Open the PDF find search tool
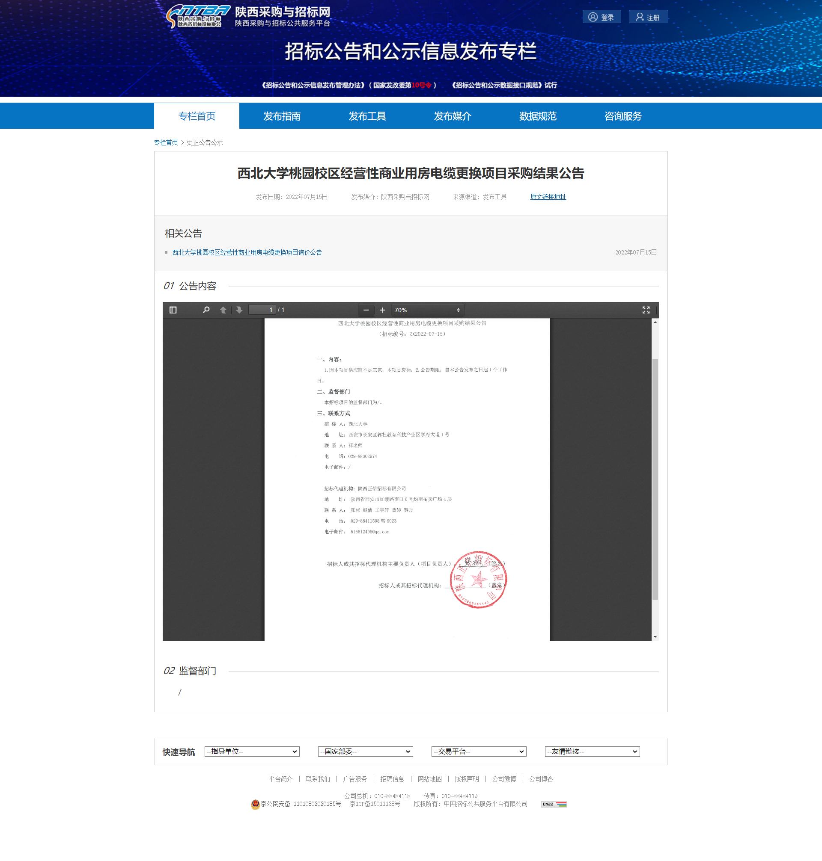 tap(206, 310)
